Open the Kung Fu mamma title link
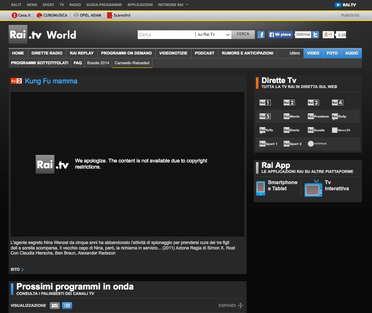Screen dimensions: 372x313 51,81
